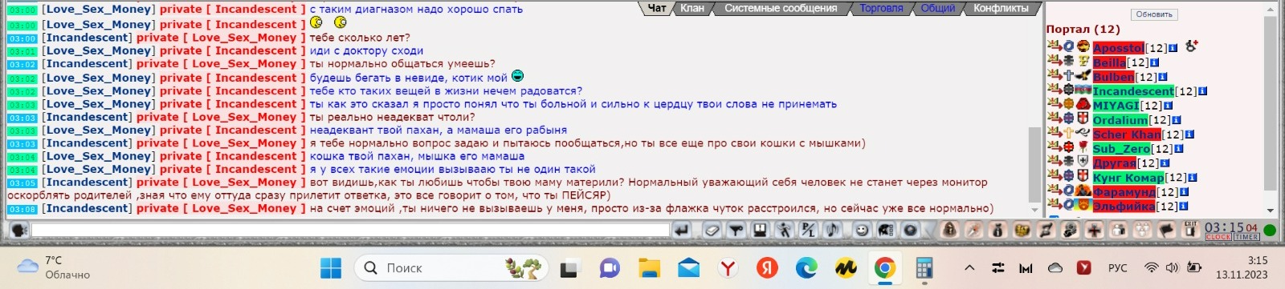Click the taskbar Поиск search box
Viewport: 1285px width, 289px height.
(451, 267)
